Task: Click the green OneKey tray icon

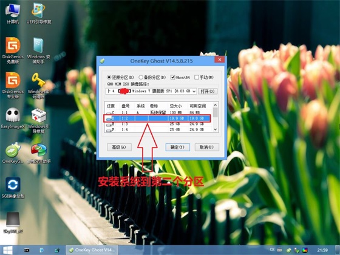Action: coord(288,250)
